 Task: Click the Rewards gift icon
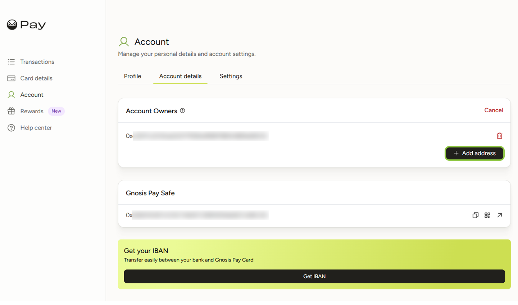tap(11, 111)
